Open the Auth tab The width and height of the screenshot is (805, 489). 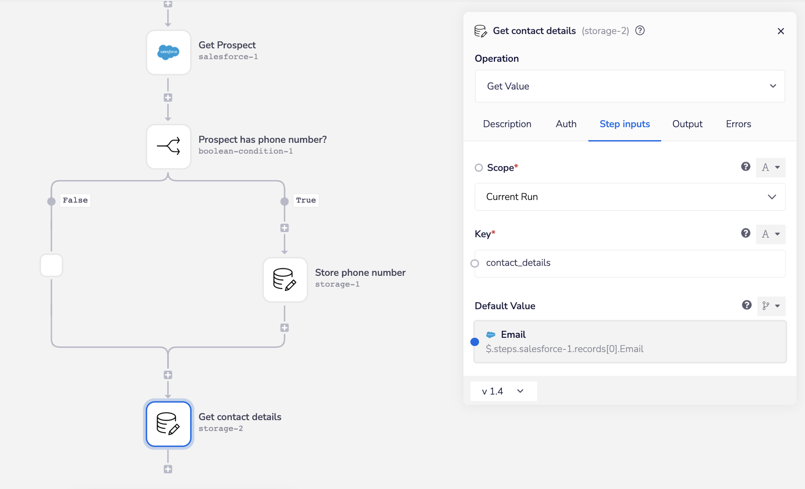[566, 124]
